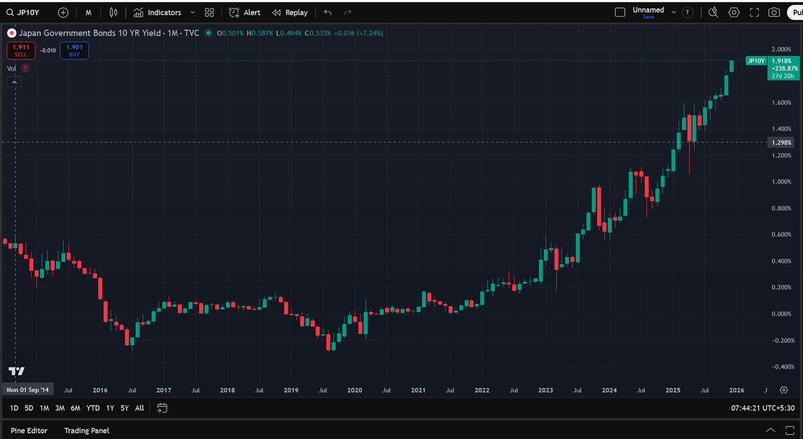Collapse the indicator legend chevron
Image resolution: width=803 pixels, height=439 pixels.
pos(15,82)
